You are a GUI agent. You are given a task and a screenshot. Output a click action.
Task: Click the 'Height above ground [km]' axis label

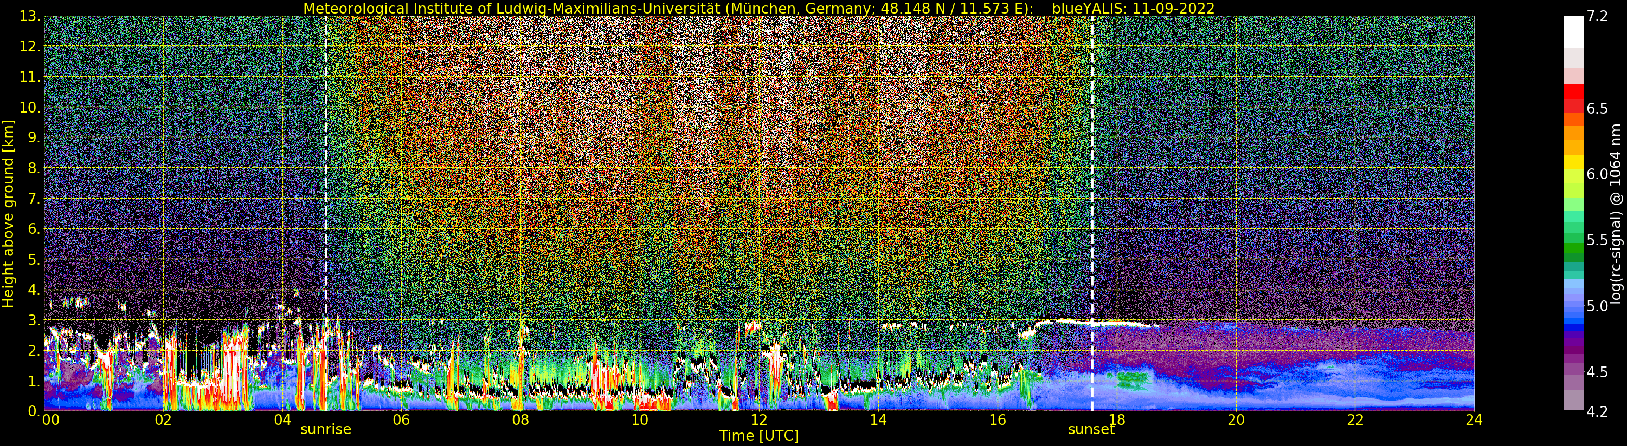click(8, 214)
